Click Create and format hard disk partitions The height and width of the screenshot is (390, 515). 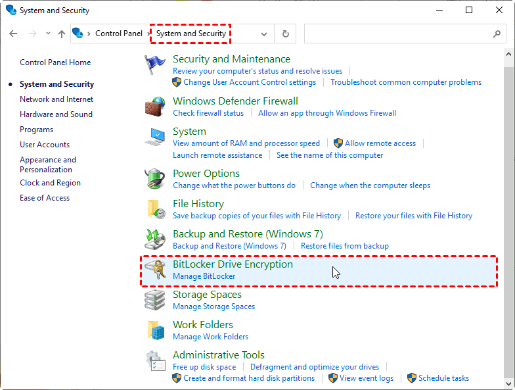coord(249,378)
